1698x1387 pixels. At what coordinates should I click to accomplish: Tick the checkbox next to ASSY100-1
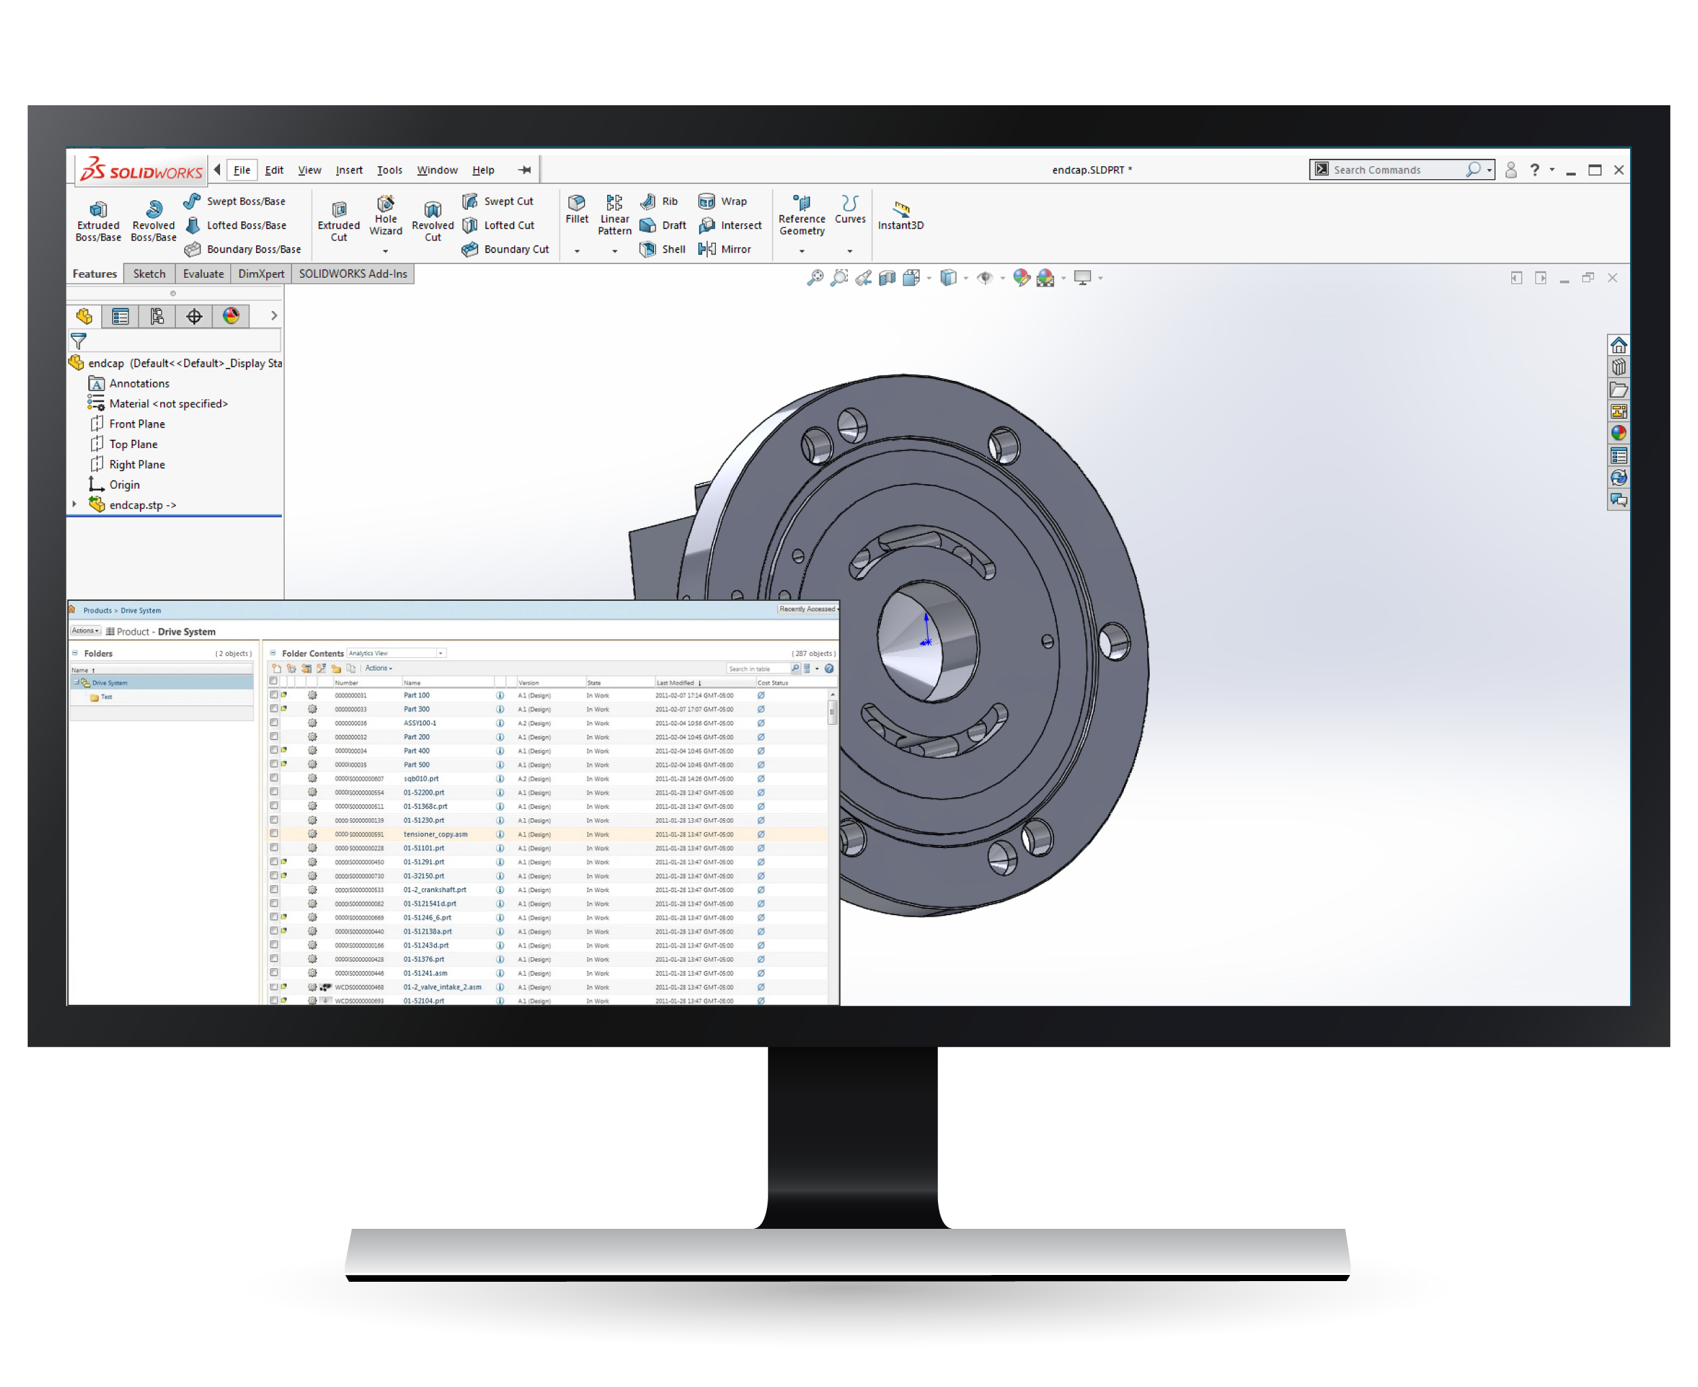(274, 723)
